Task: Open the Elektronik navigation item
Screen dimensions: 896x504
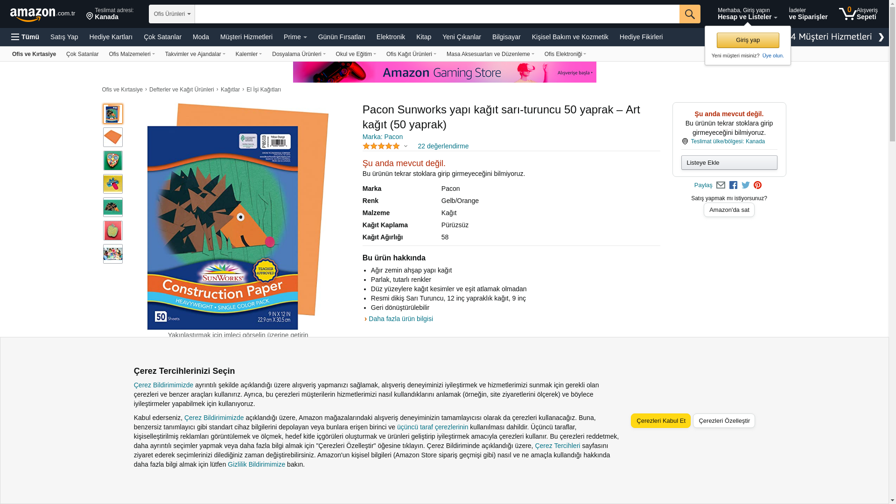Action: pos(391,37)
